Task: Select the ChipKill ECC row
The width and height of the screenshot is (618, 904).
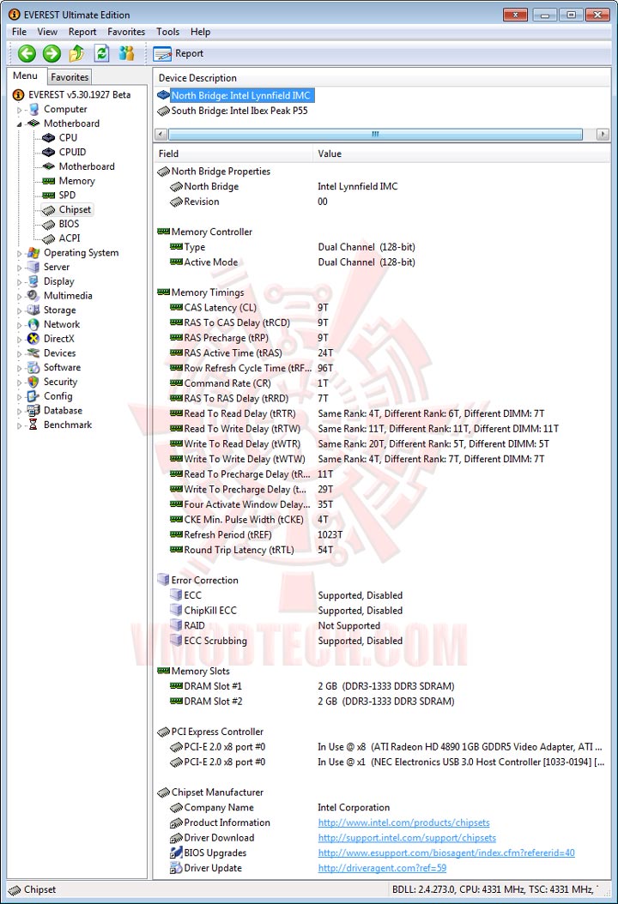Action: (381, 611)
